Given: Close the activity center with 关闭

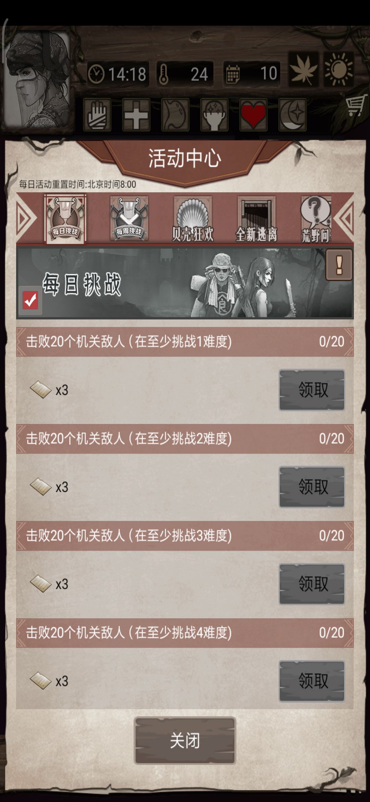Looking at the screenshot, I should [x=185, y=741].
